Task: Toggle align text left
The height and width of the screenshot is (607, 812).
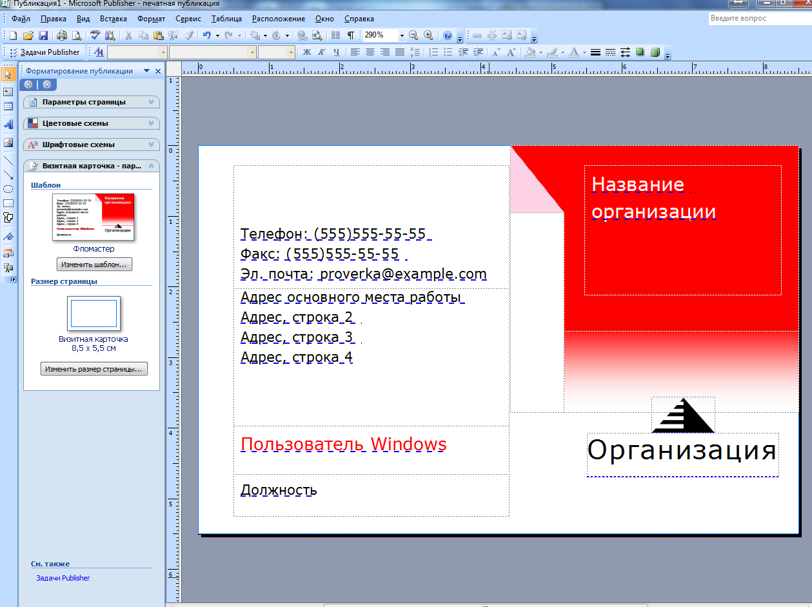Action: click(x=355, y=52)
